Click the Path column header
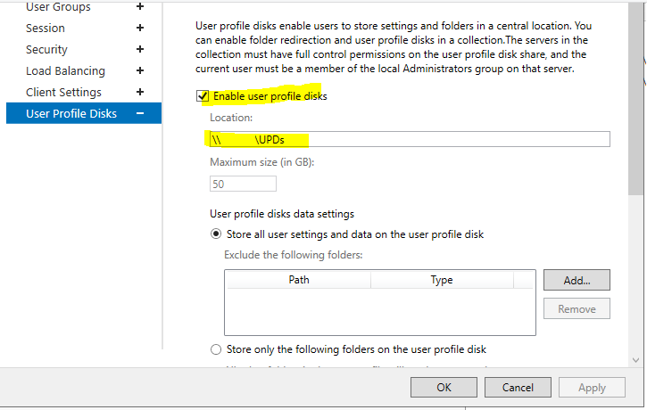The width and height of the screenshot is (647, 410). (x=299, y=280)
